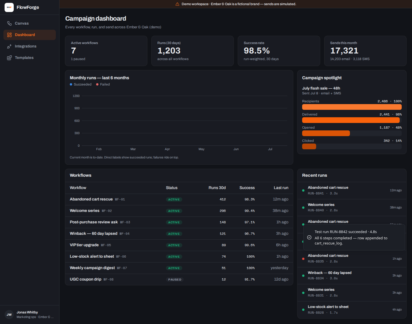Go to Integrations page

point(29,46)
